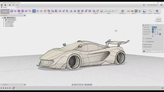Click the Redo arrow
Image resolution: width=164 pixels, height=92 pixels.
coord(17,5)
